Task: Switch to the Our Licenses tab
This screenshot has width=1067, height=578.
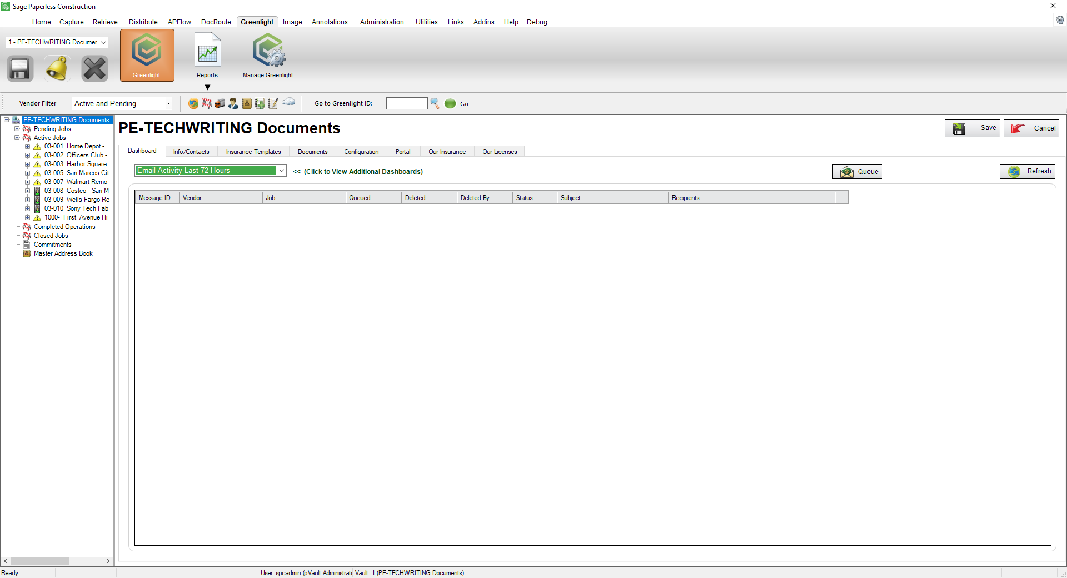Action: [x=500, y=152]
